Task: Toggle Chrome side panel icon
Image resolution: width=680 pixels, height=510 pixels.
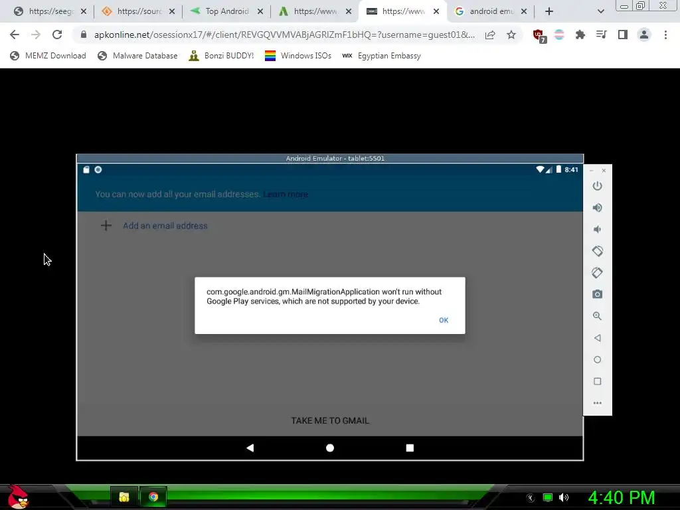Action: tap(622, 35)
